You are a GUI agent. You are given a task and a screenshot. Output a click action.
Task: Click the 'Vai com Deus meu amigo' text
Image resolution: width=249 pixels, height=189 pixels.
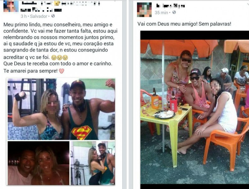pyautogui.click(x=184, y=24)
